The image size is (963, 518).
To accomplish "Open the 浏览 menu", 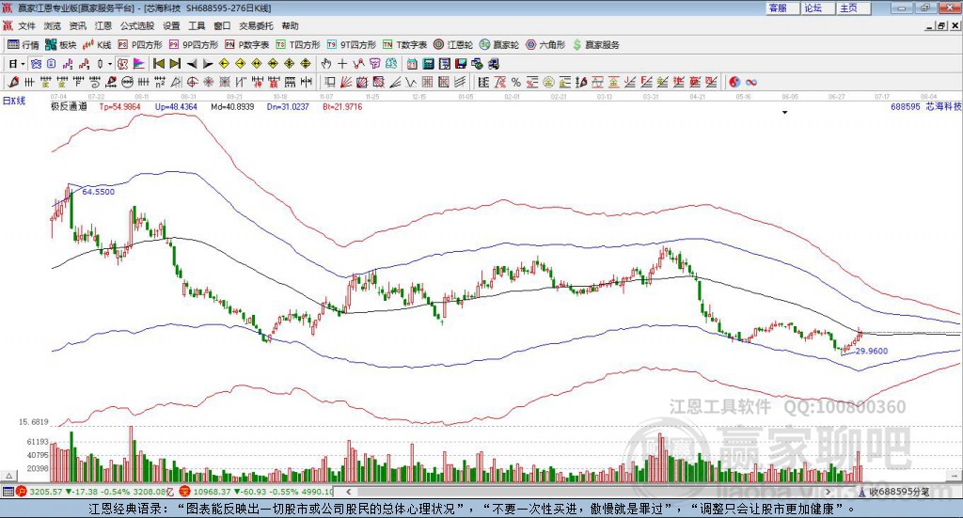I will pos(53,25).
